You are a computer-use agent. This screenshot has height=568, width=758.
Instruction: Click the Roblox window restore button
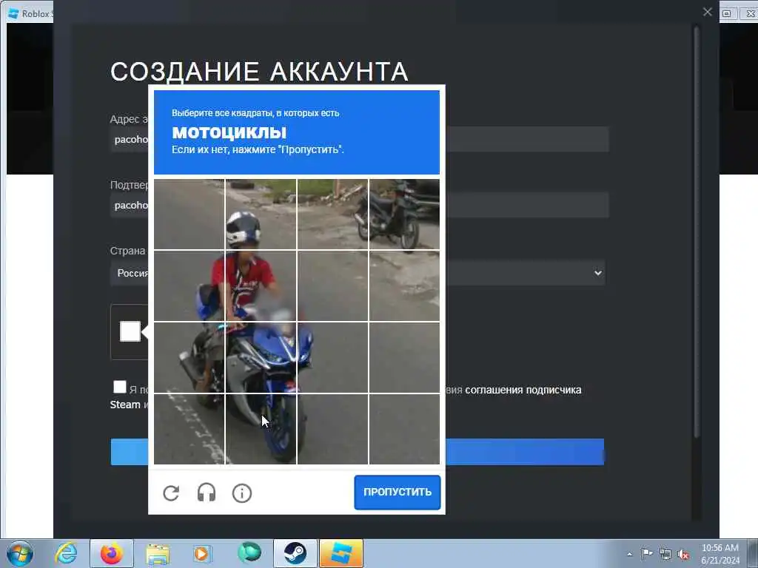point(727,13)
